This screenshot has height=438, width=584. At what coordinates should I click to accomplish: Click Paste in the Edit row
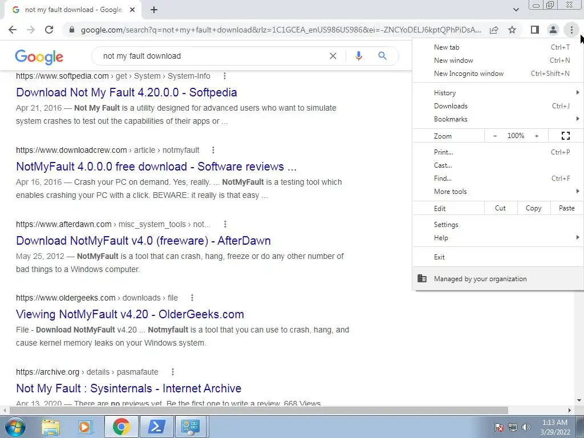tap(566, 208)
